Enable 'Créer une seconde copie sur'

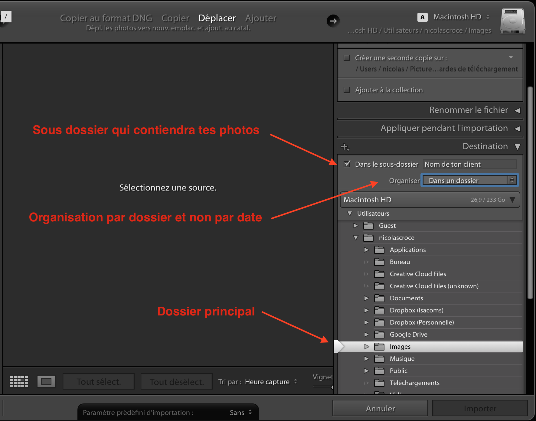pos(346,57)
